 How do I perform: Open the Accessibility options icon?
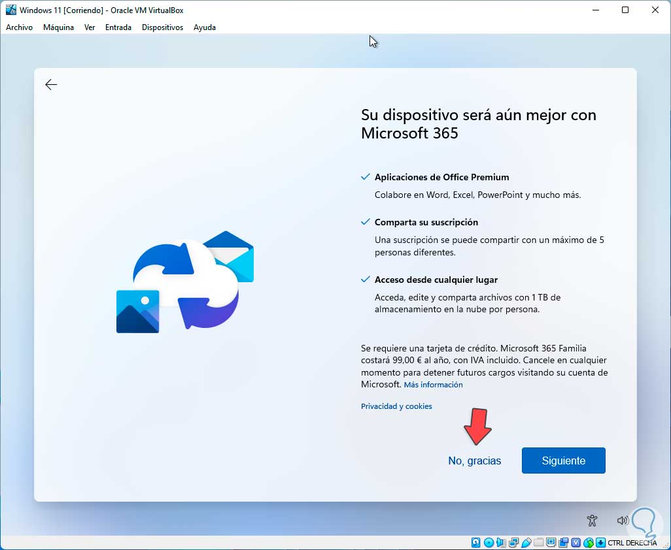(592, 520)
